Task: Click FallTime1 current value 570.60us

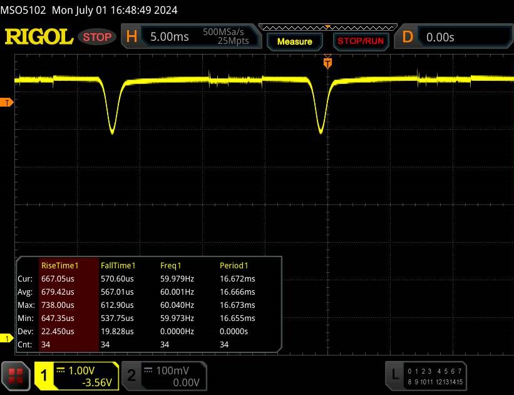Action: (x=117, y=279)
